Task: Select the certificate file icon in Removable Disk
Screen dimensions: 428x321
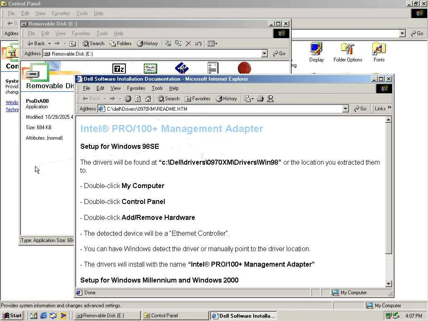Action: [150, 68]
